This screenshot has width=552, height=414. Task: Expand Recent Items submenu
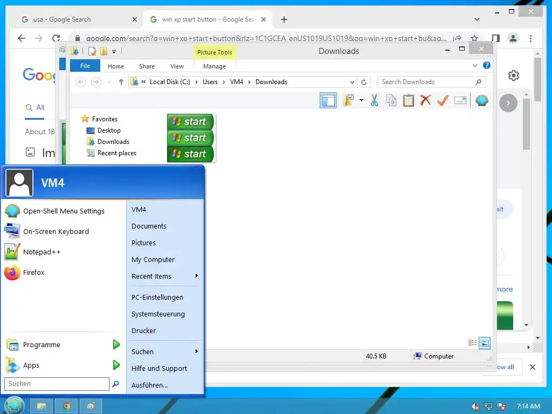click(196, 276)
